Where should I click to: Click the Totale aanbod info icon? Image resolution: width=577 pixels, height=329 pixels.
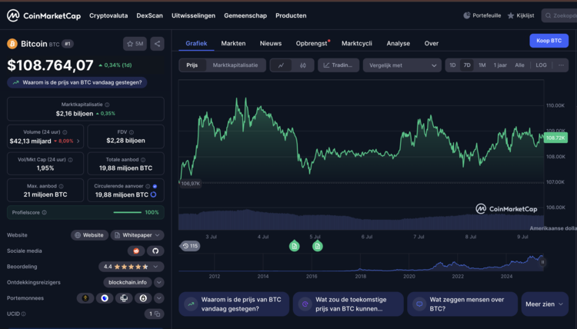pos(143,160)
